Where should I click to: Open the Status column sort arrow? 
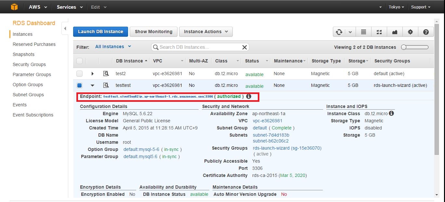tap(267, 61)
